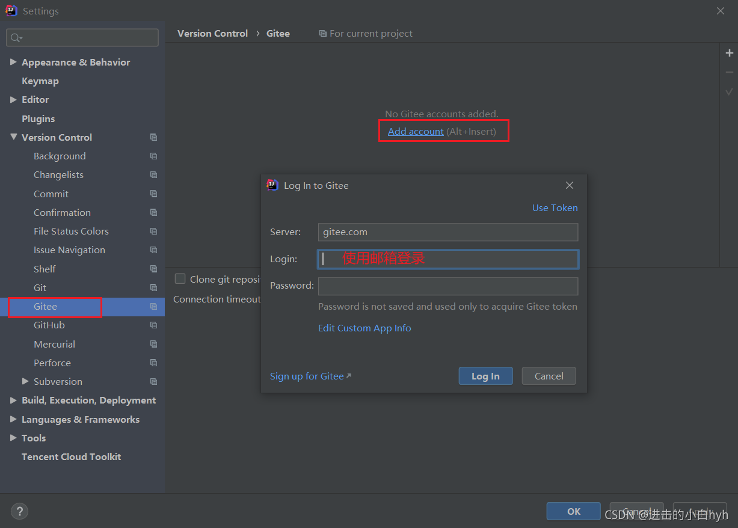Open the Plugins settings page
This screenshot has height=528, width=738.
click(38, 118)
